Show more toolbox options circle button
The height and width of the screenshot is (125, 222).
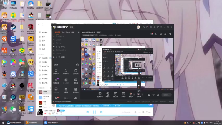coord(77,65)
